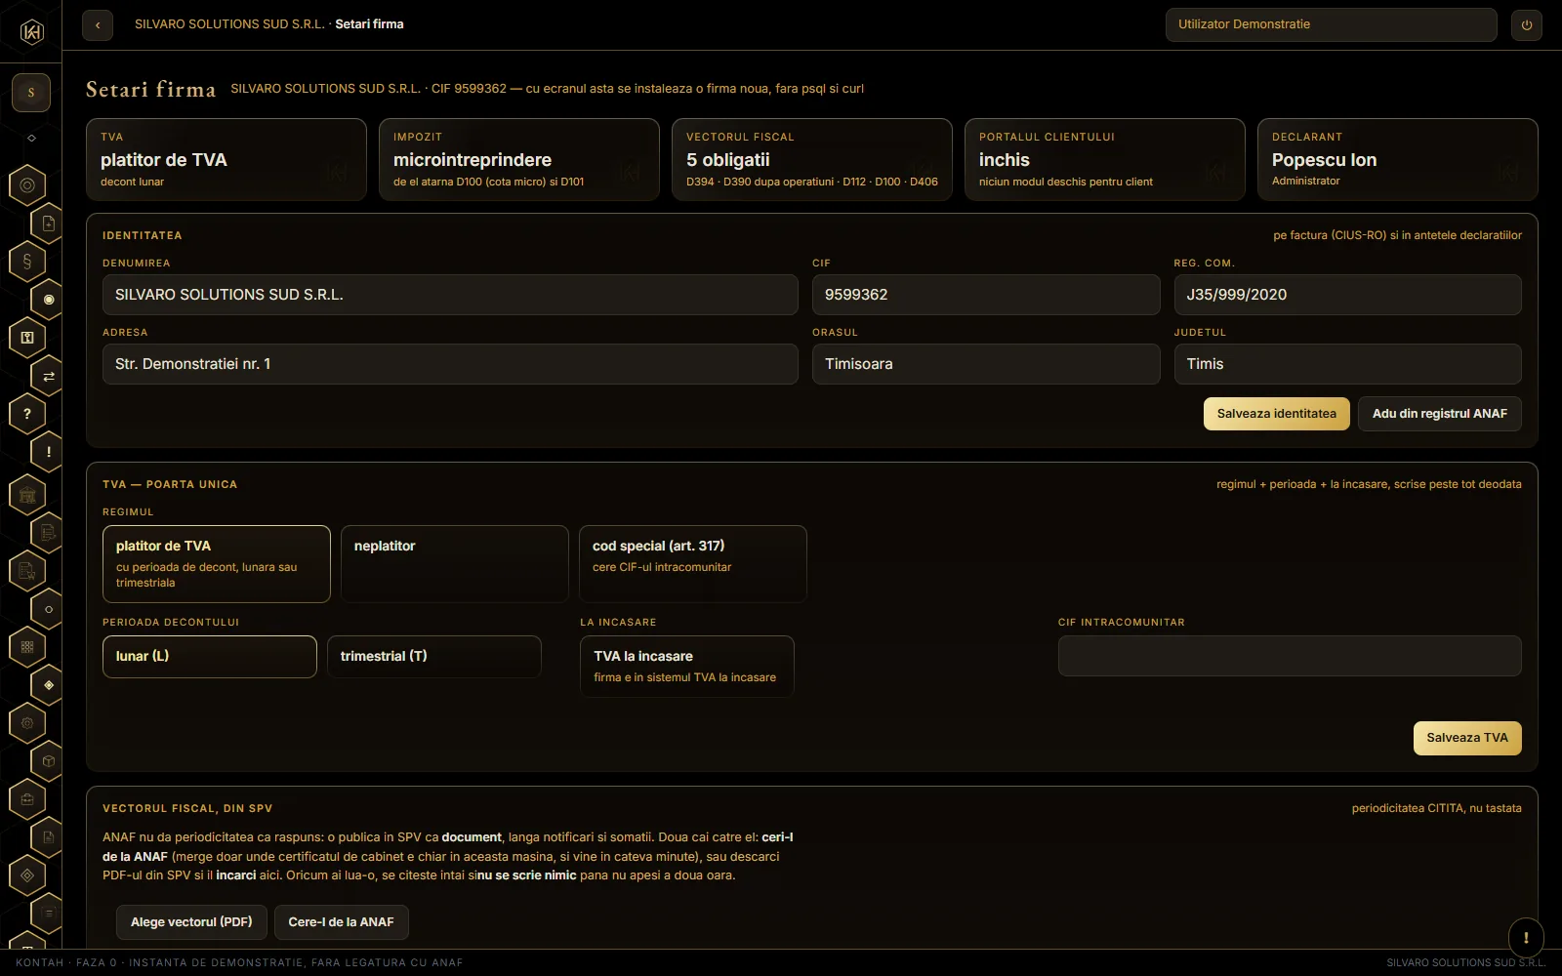Go back with the chevron button
Viewport: 1562px width, 976px height.
coord(98,25)
